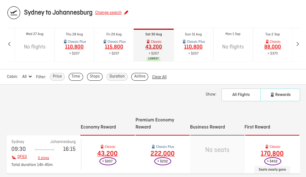The height and width of the screenshot is (177, 306).
Task: Show All Flights
Action: [241, 95]
